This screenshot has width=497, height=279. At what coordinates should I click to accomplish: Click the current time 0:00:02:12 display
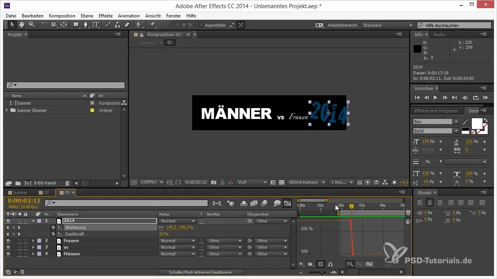point(24,200)
